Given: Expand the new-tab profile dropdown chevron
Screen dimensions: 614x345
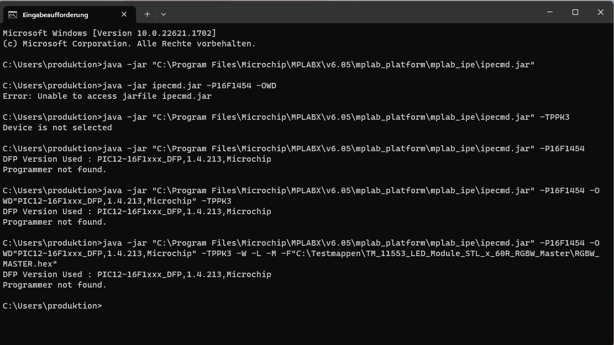Looking at the screenshot, I should [164, 14].
